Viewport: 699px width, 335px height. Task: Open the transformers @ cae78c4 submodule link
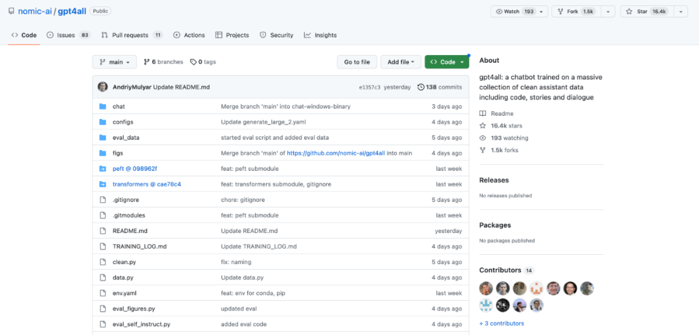point(147,184)
